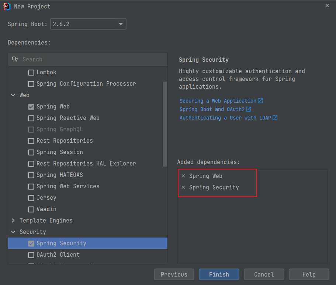Select the Spring Session dependency item
This screenshot has width=336, height=285.
[59, 152]
